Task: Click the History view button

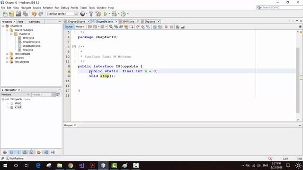Action: pyautogui.click(x=80, y=27)
